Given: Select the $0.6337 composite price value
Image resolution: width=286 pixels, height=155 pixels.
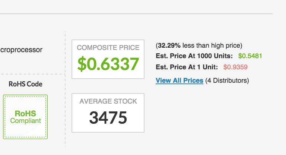Looking at the screenshot, I should coord(108,64).
